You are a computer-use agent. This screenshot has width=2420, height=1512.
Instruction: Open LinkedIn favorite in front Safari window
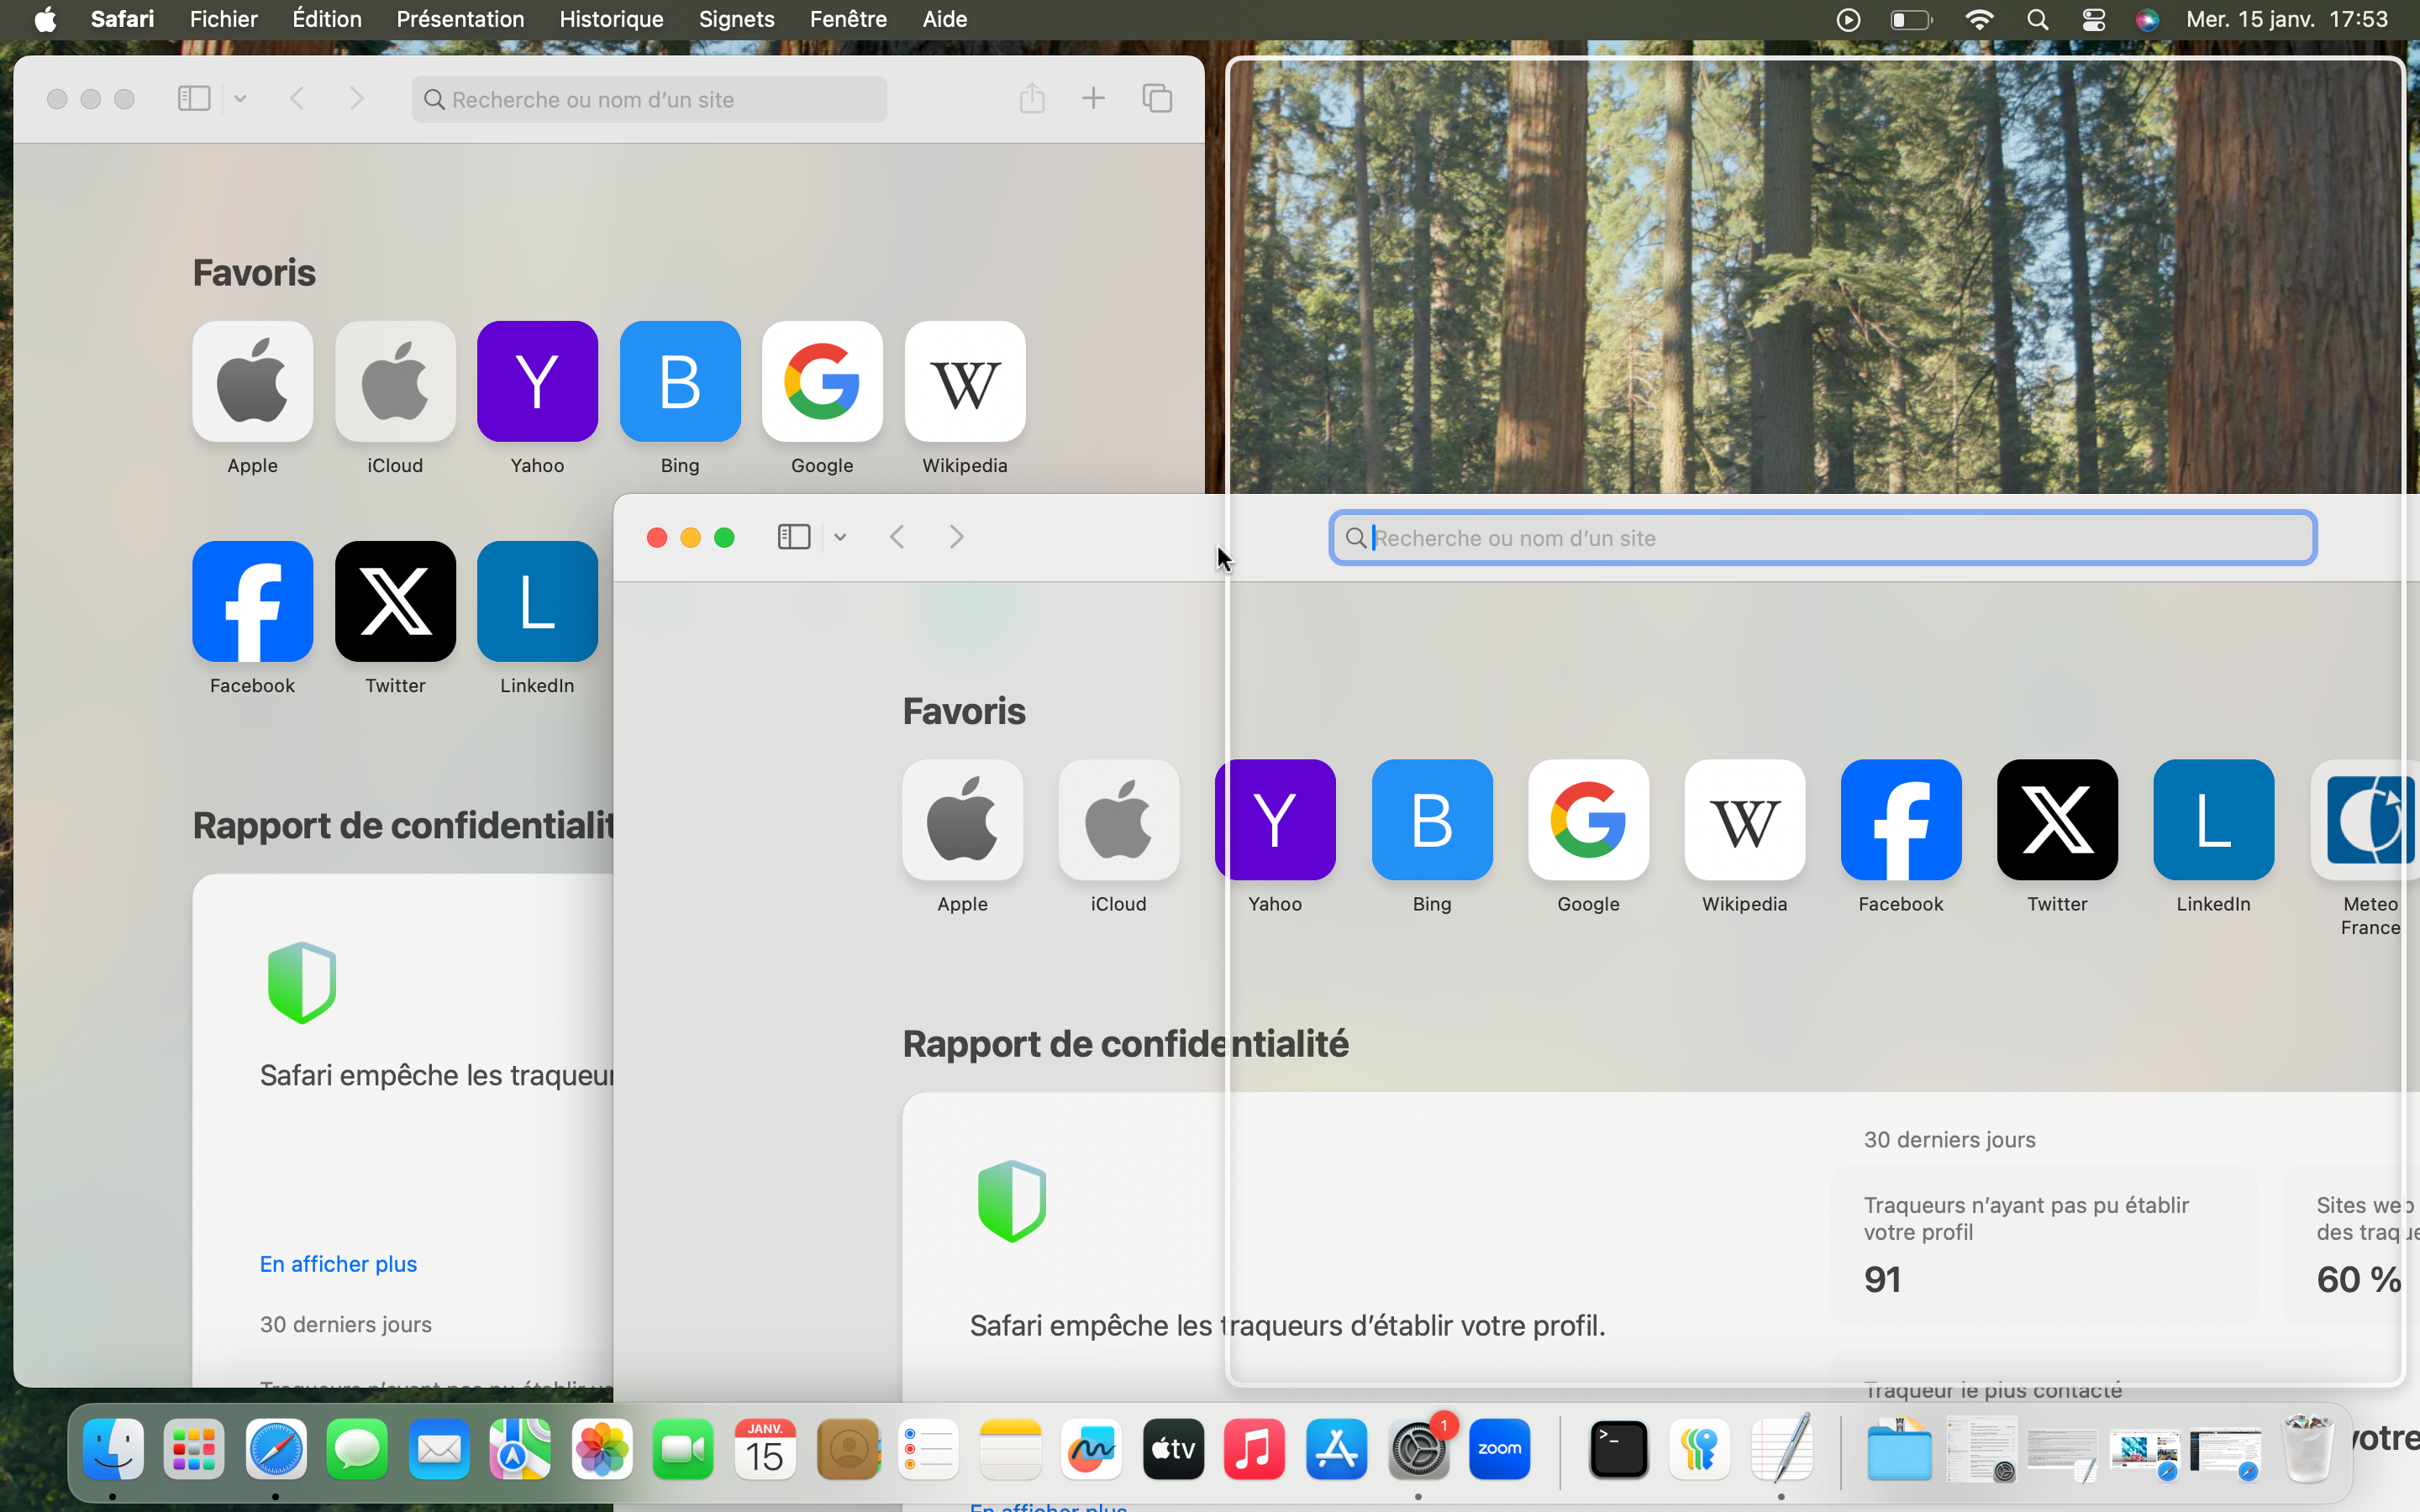pyautogui.click(x=2214, y=820)
